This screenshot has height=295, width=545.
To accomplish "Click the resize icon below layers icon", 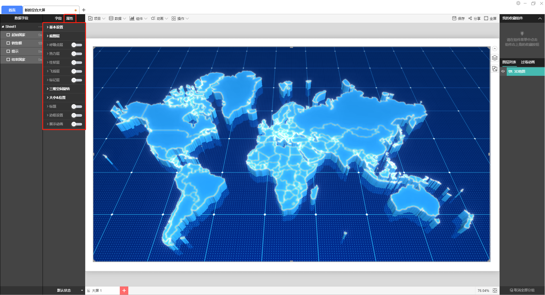I will coord(495,69).
